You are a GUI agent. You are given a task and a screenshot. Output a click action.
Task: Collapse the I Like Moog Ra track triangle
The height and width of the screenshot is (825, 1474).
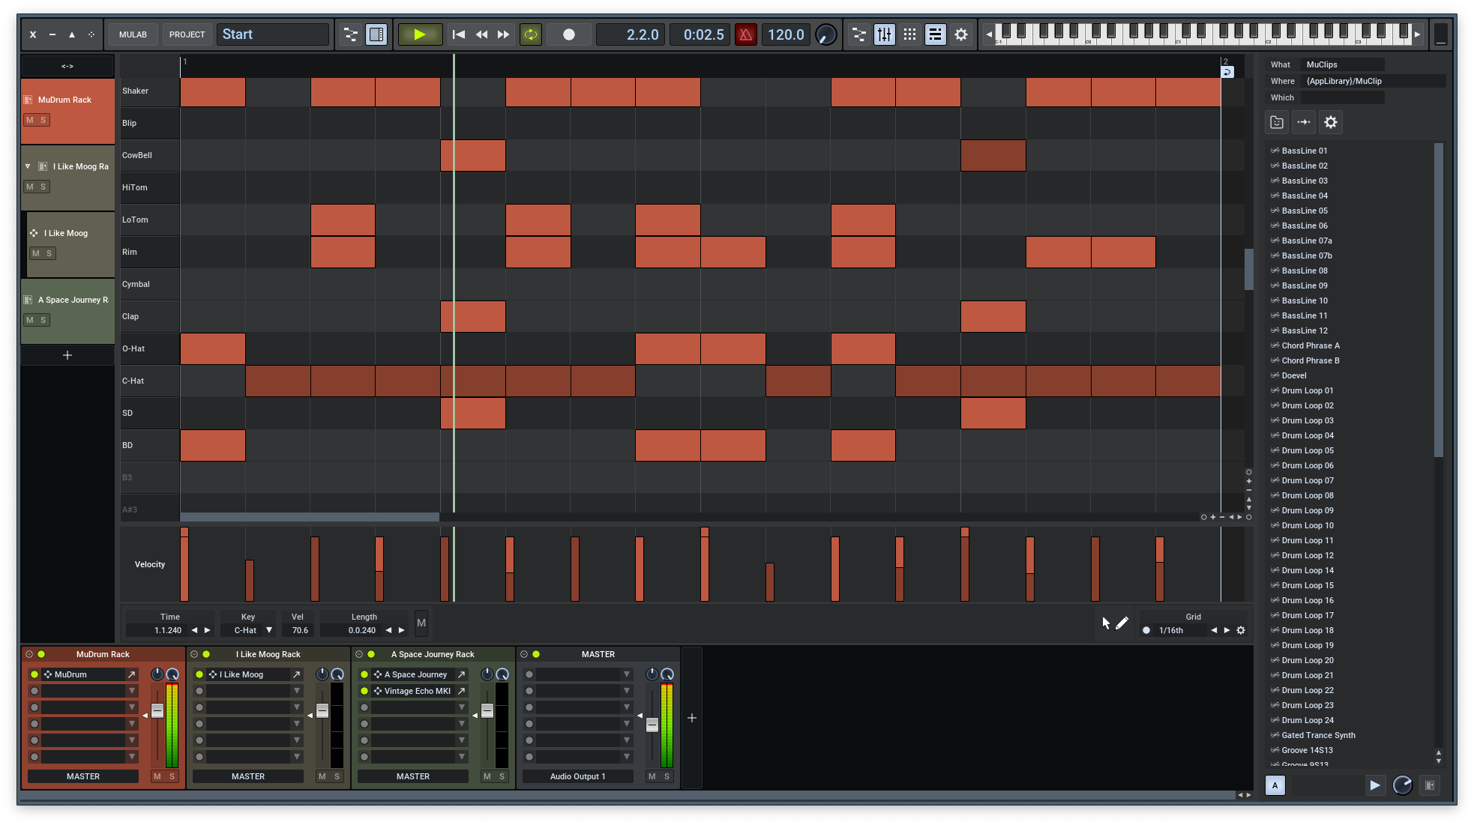pos(28,166)
